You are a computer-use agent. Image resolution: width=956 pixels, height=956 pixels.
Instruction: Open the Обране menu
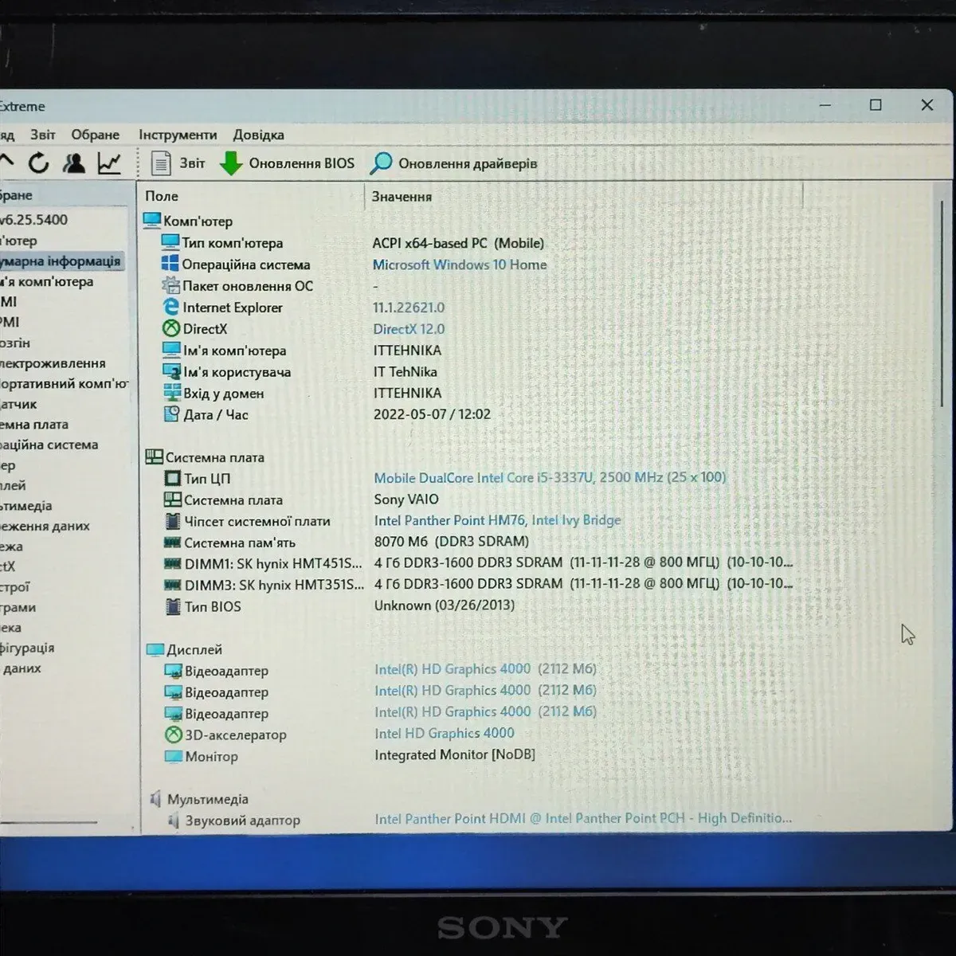click(95, 135)
